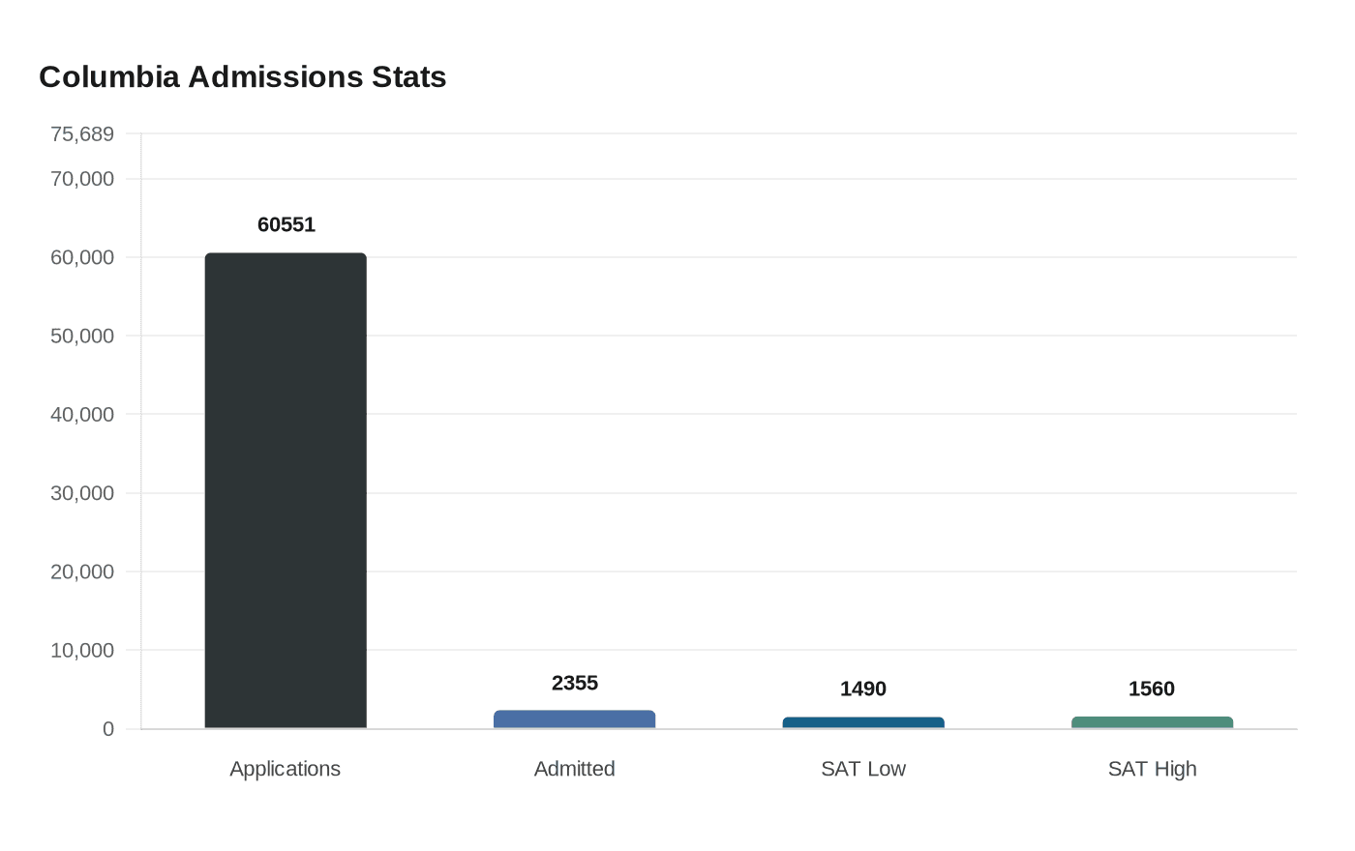Click the Admitted axis label
Image resolution: width=1355 pixels, height=851 pixels.
point(575,769)
